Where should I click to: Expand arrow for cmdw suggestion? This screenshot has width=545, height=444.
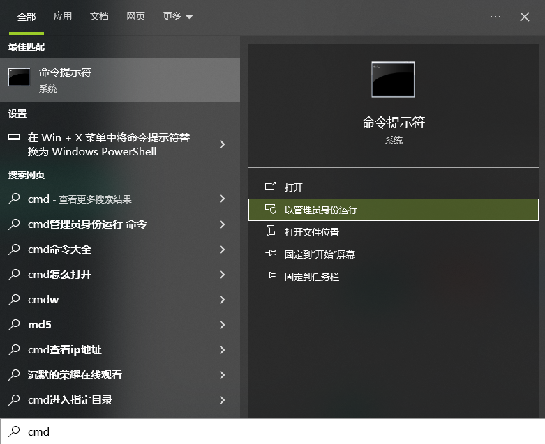[223, 300]
